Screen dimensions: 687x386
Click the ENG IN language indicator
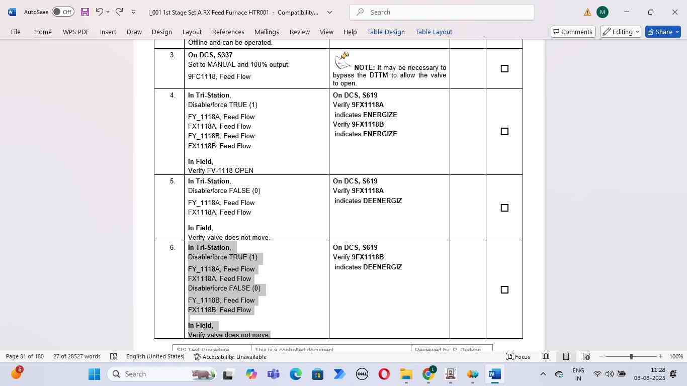click(x=578, y=374)
